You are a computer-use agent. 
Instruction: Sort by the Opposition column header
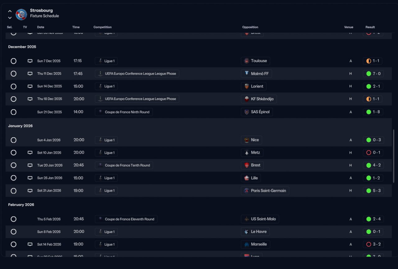[x=250, y=27]
